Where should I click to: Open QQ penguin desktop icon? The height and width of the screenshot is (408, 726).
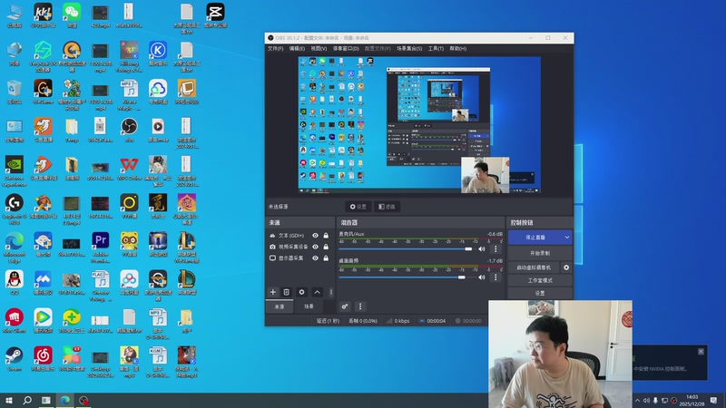[x=15, y=283]
